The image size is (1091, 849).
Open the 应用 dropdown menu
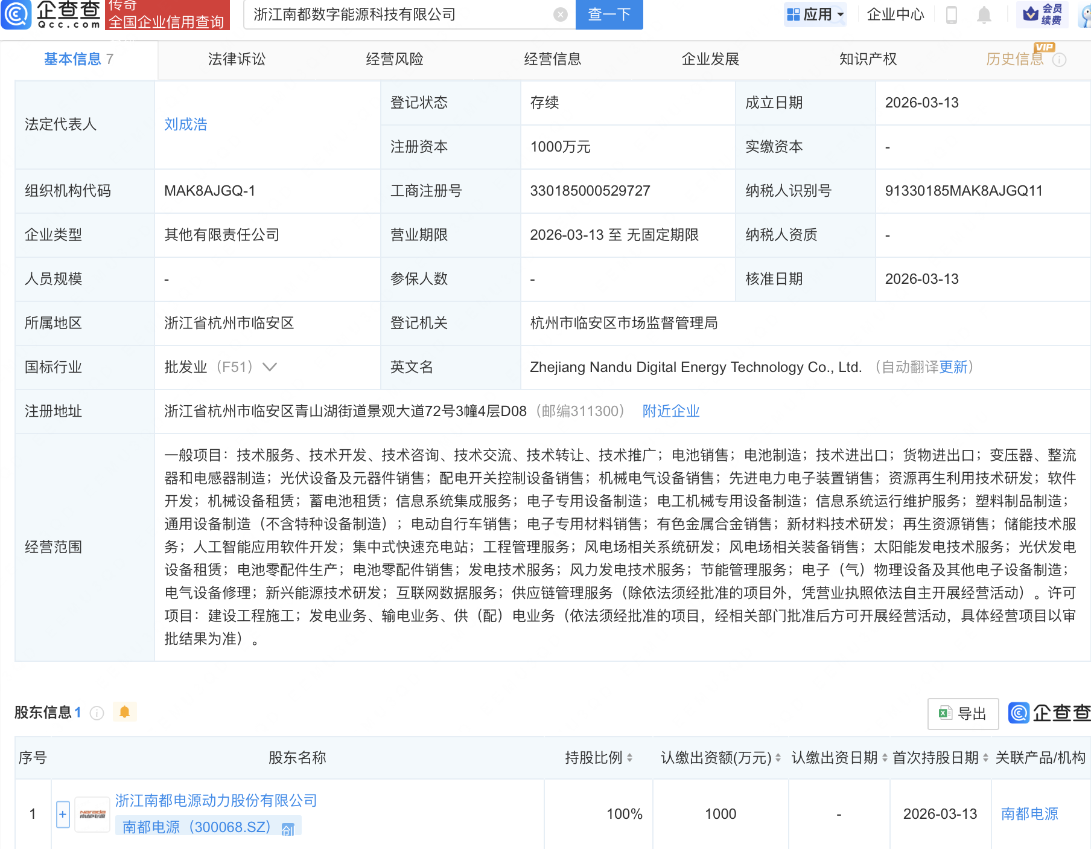click(815, 15)
